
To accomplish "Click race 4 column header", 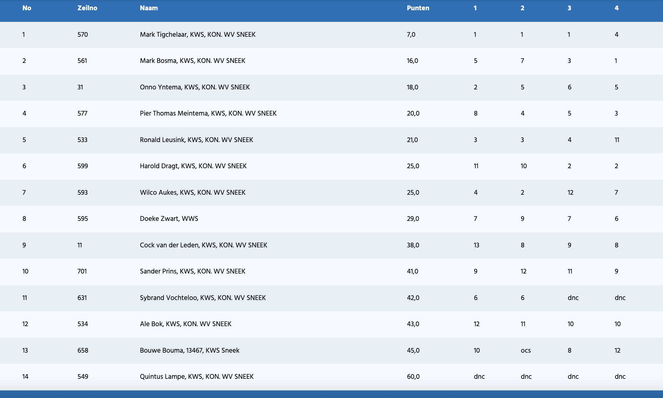I will pyautogui.click(x=616, y=8).
